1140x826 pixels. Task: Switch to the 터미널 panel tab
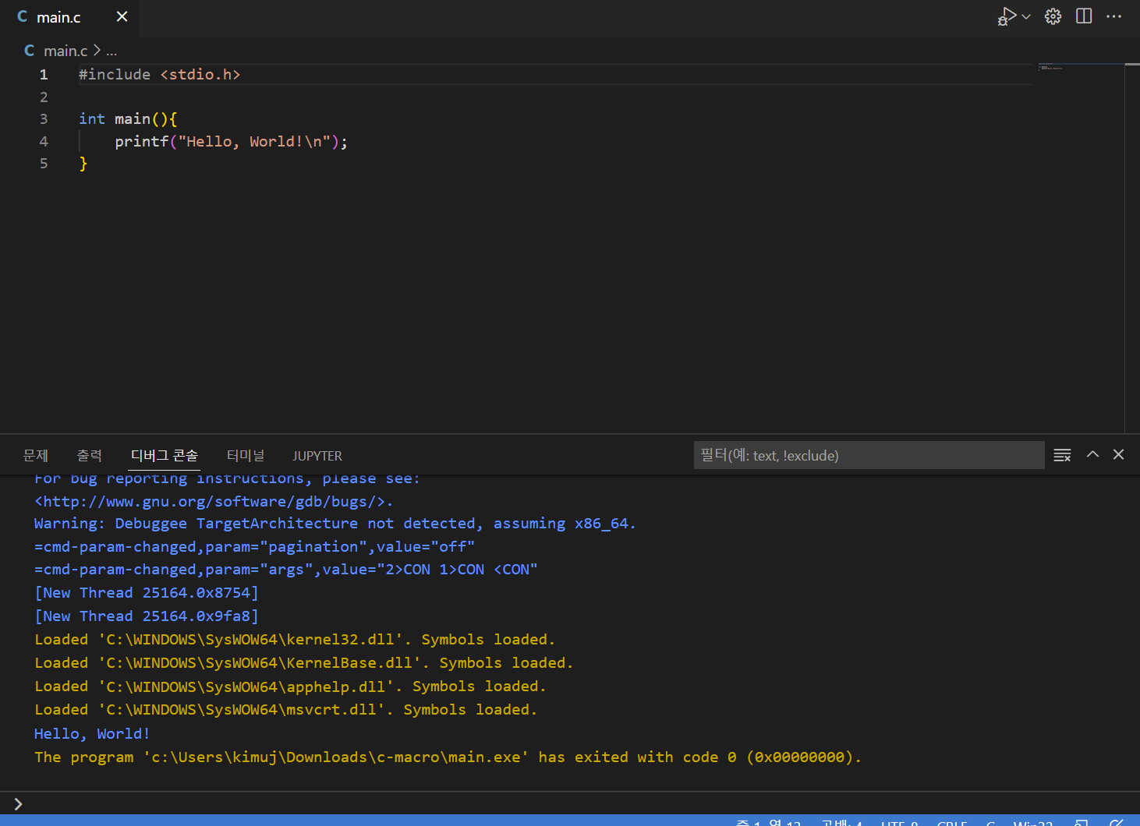tap(245, 455)
